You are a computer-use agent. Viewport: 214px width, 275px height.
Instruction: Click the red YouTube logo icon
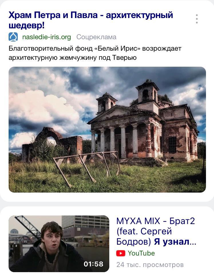point(121,253)
